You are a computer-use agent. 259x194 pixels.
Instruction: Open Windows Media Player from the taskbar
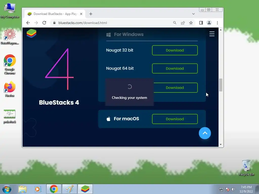(38, 189)
